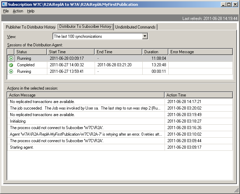Sort sessions by End Time column header
Screen dimensions: 240x194
coord(118,52)
